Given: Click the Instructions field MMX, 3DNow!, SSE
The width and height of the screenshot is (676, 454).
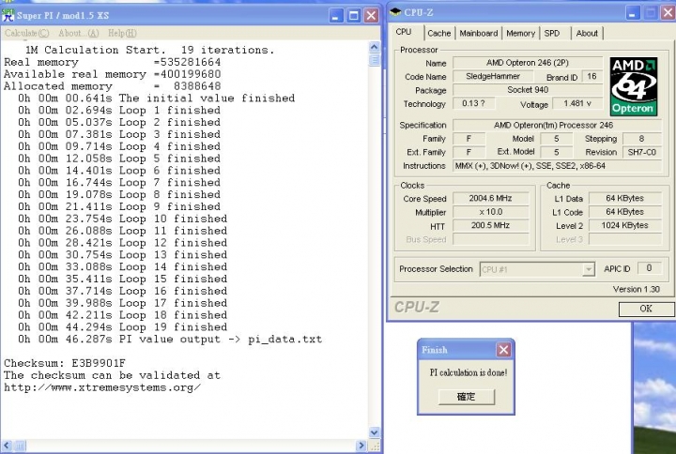Looking at the screenshot, I should [557, 166].
